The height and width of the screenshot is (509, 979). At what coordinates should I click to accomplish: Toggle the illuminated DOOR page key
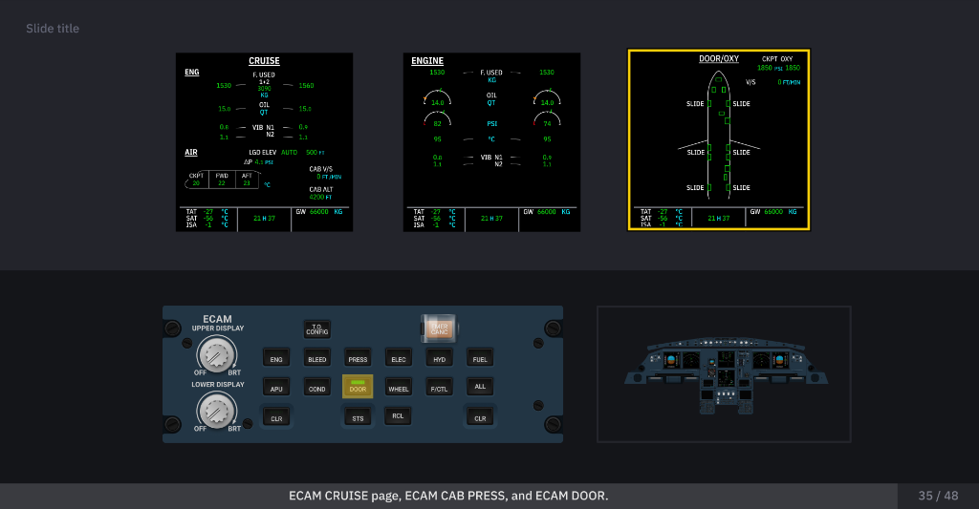[358, 387]
